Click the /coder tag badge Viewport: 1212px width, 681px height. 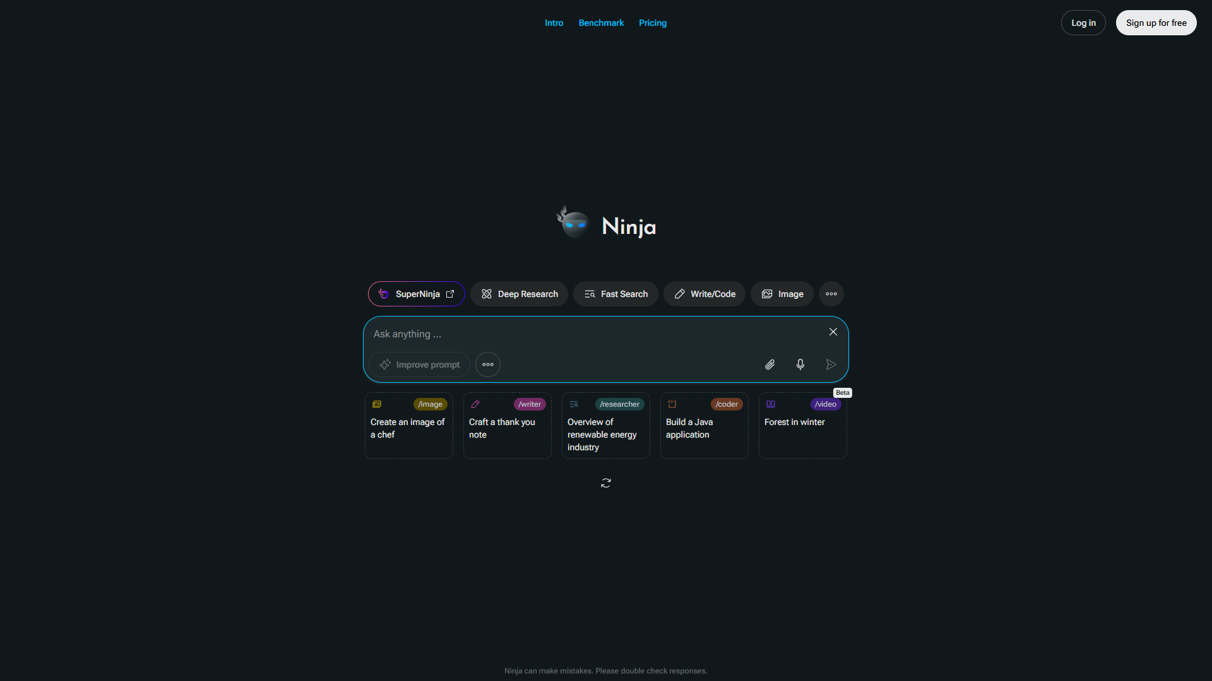[727, 404]
